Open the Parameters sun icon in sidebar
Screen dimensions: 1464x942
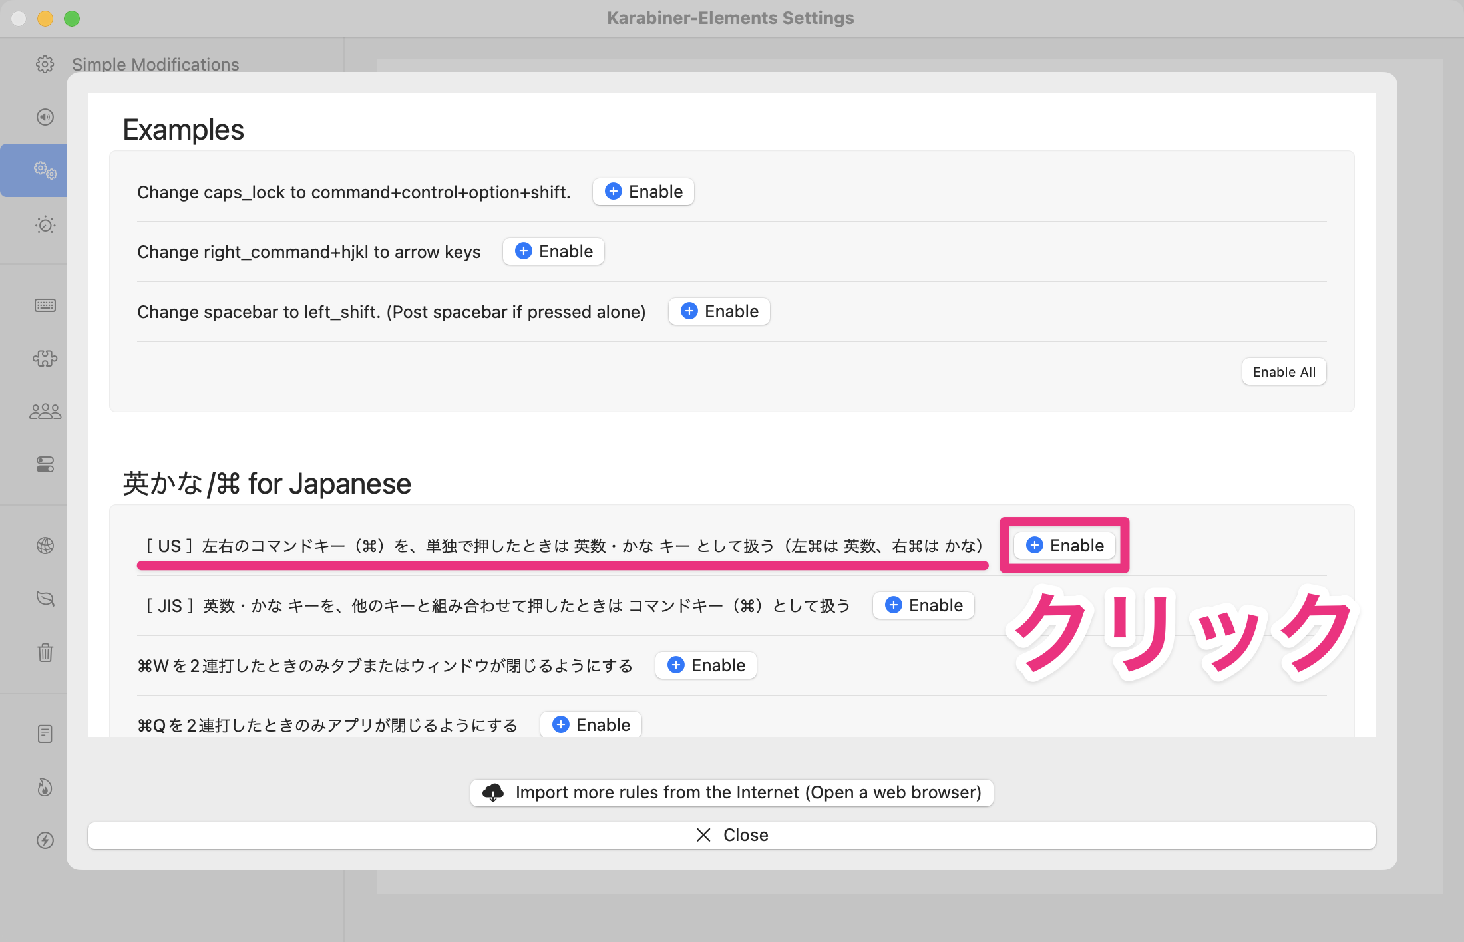[45, 225]
